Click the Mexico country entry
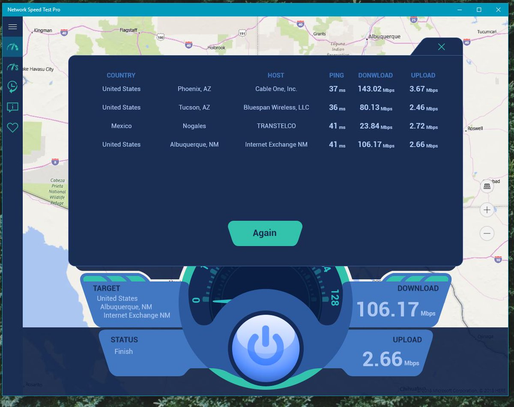 [121, 126]
